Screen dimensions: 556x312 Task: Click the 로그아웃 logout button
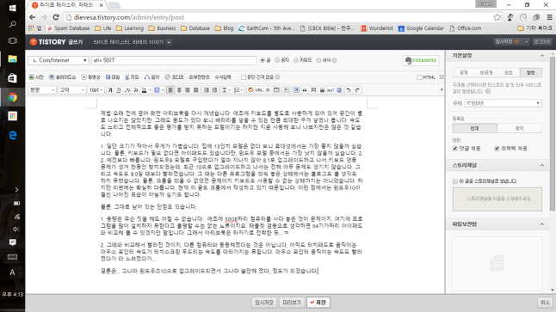(542, 42)
